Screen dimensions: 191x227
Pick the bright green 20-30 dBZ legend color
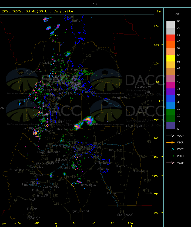coord(170,112)
